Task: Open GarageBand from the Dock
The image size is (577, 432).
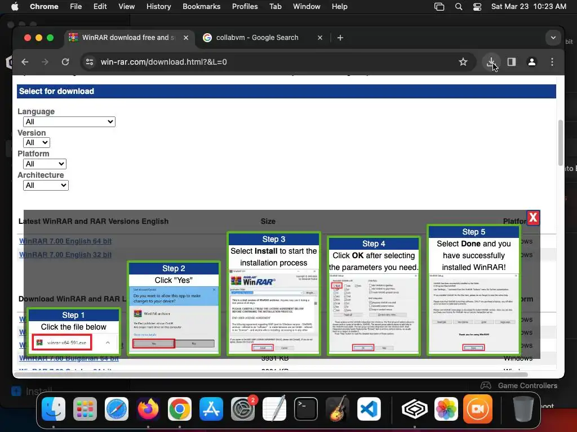Action: (338, 409)
